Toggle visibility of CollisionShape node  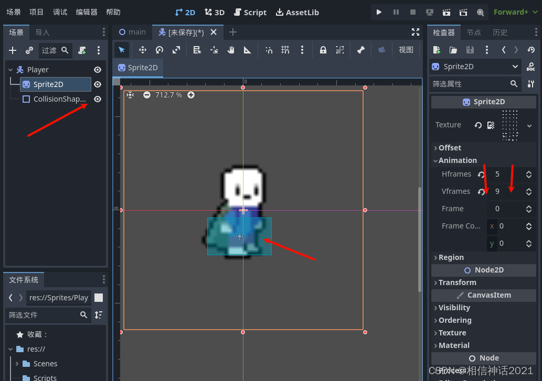pos(98,99)
